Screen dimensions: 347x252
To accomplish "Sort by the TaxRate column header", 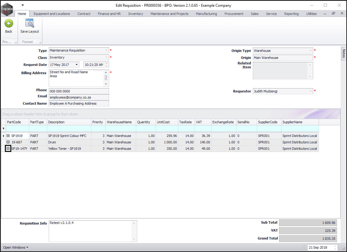I will click(186, 122).
